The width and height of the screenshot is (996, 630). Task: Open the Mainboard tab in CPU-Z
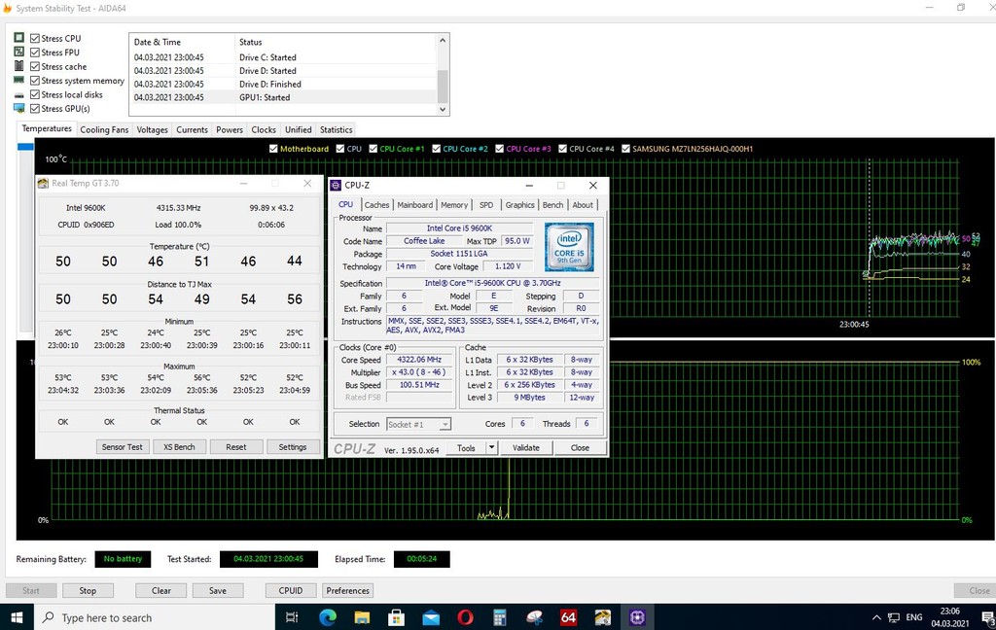coord(414,205)
